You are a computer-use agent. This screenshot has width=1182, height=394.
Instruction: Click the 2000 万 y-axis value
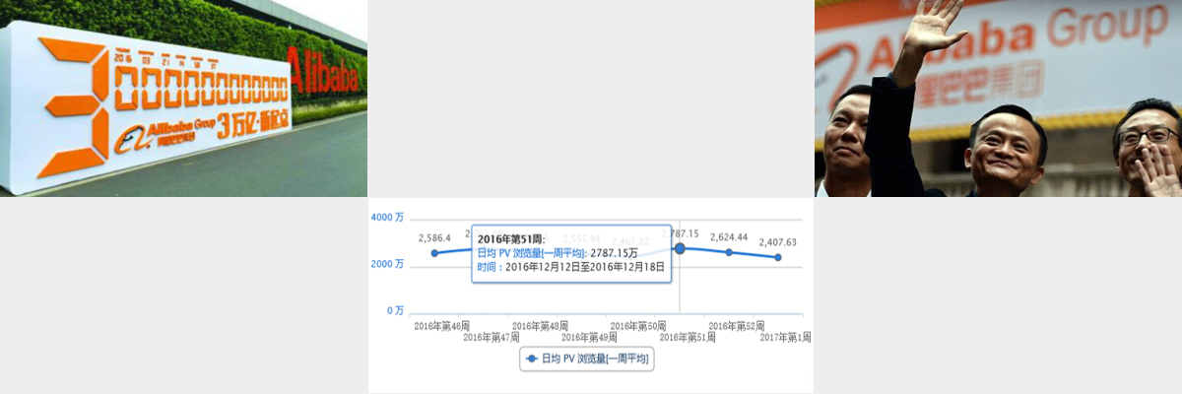(x=387, y=264)
